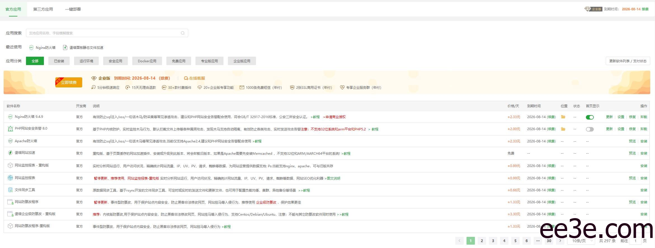Image resolution: width=655 pixels, height=248 pixels.
Task: Filter by 运行环境 category
Action: pyautogui.click(x=86, y=61)
